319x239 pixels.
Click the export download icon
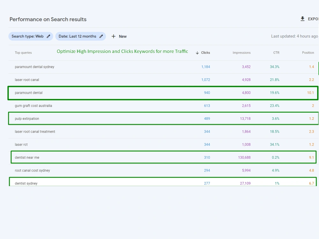point(302,19)
